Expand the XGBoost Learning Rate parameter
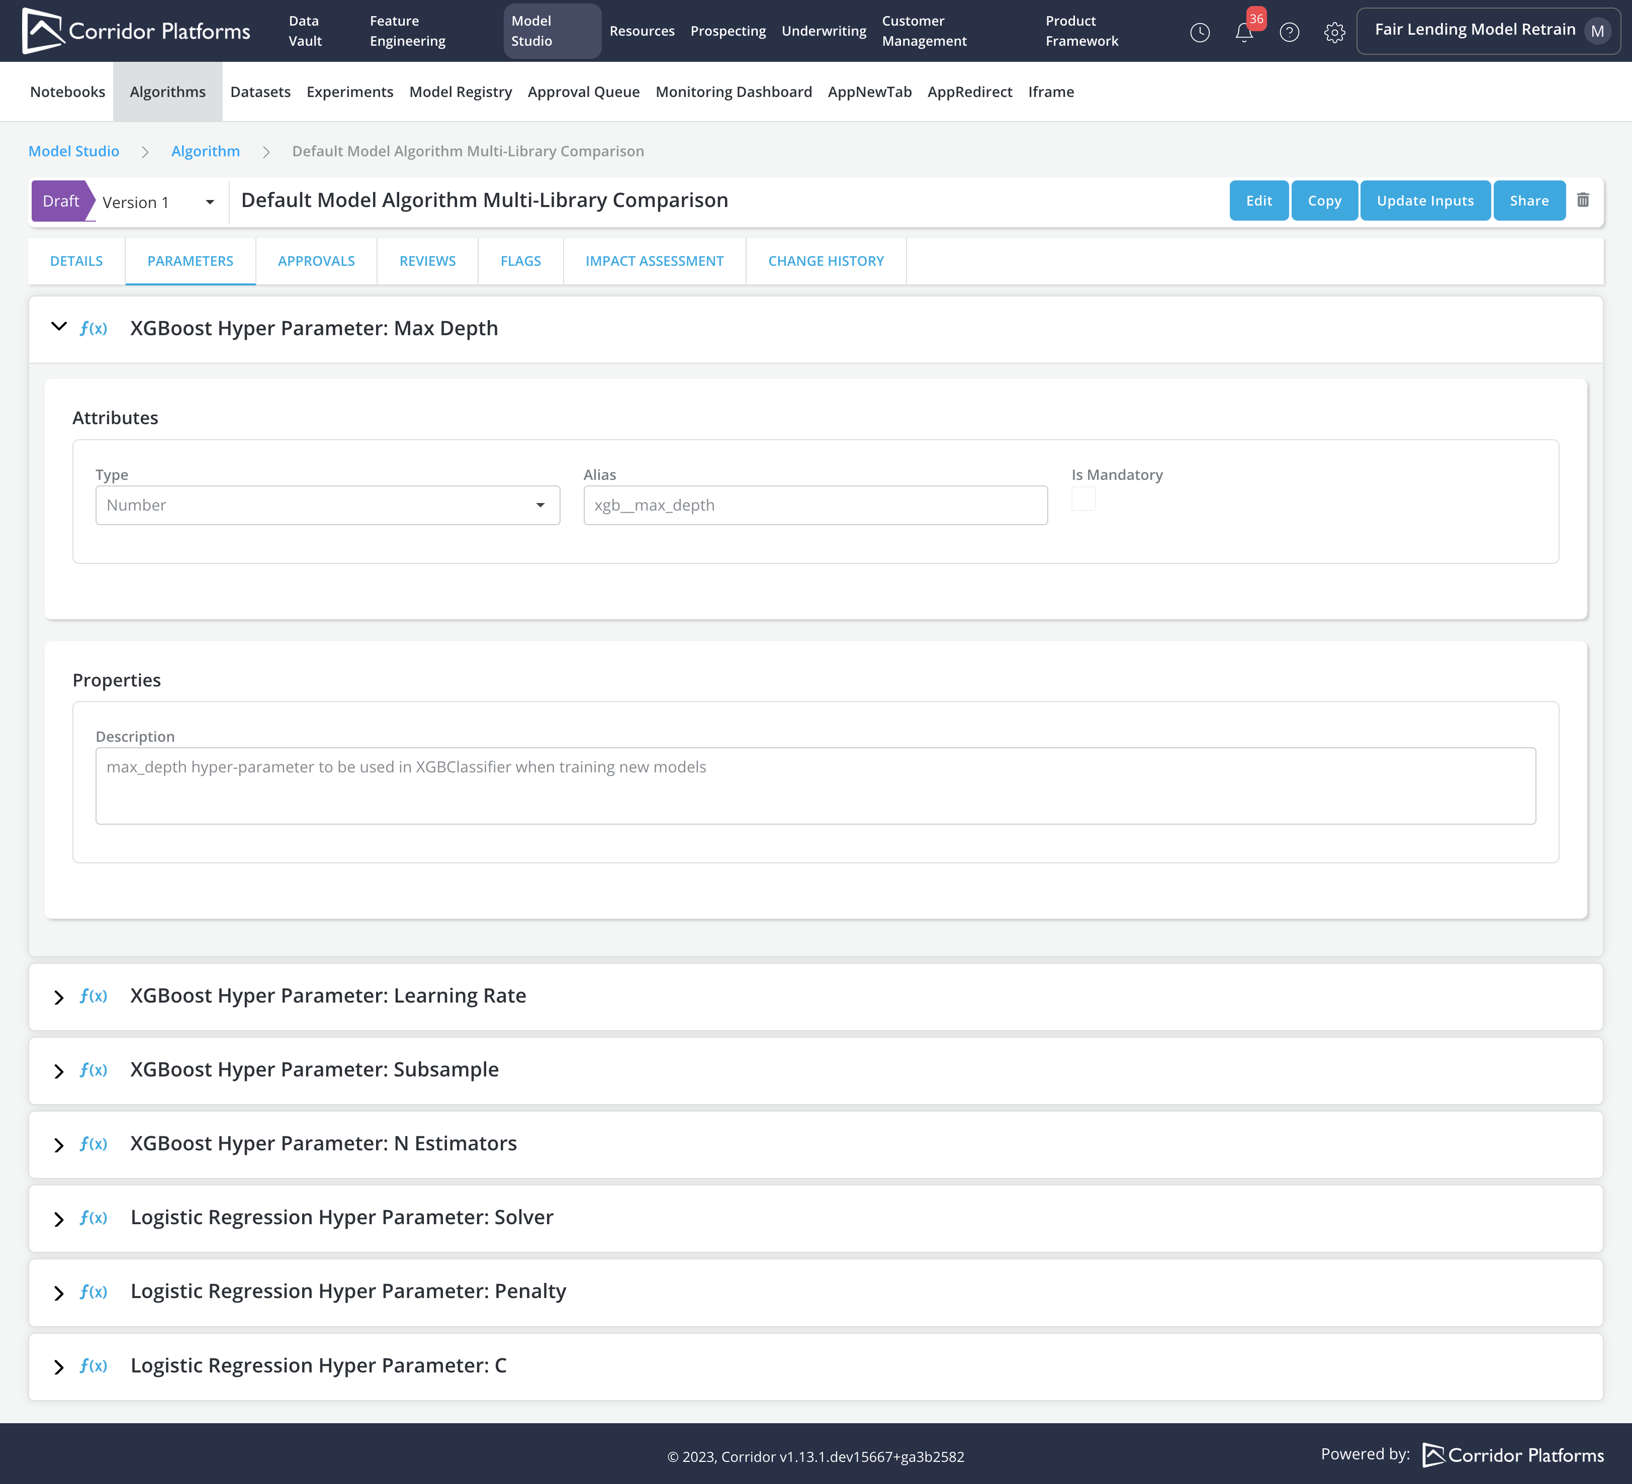 [x=59, y=997]
